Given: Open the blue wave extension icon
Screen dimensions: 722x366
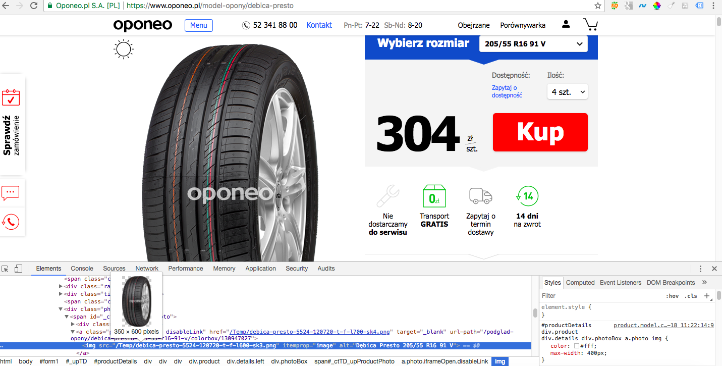Looking at the screenshot, I should click(642, 6).
